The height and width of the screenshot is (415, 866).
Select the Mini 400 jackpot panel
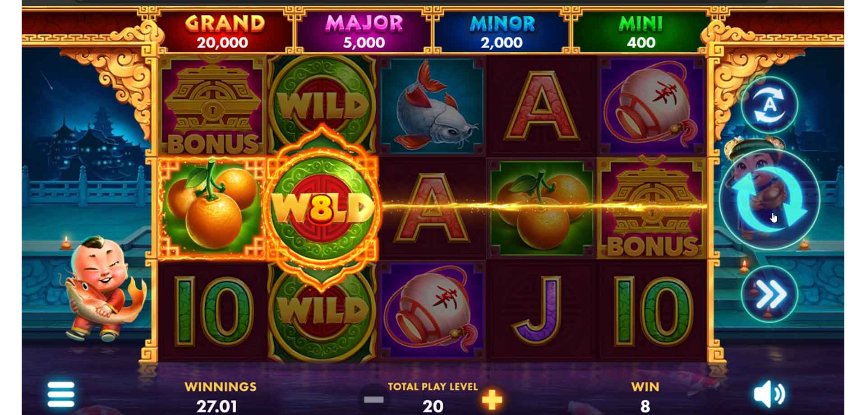[x=640, y=32]
